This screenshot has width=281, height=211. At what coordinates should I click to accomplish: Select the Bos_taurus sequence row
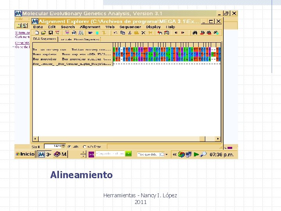coord(73,64)
